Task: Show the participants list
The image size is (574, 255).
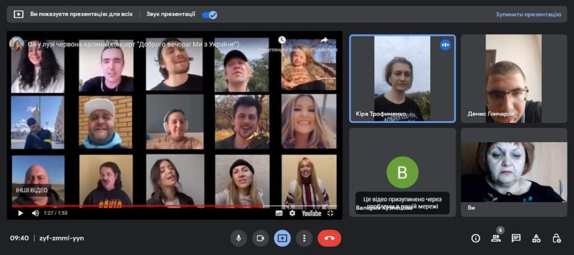Action: (496, 238)
